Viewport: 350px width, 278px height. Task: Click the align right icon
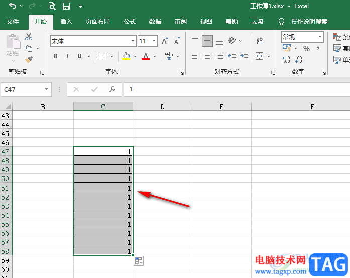(x=219, y=56)
